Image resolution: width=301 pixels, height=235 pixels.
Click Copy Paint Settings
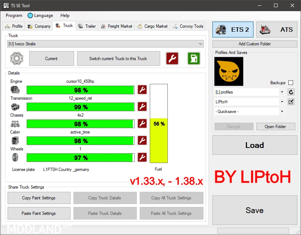click(39, 198)
